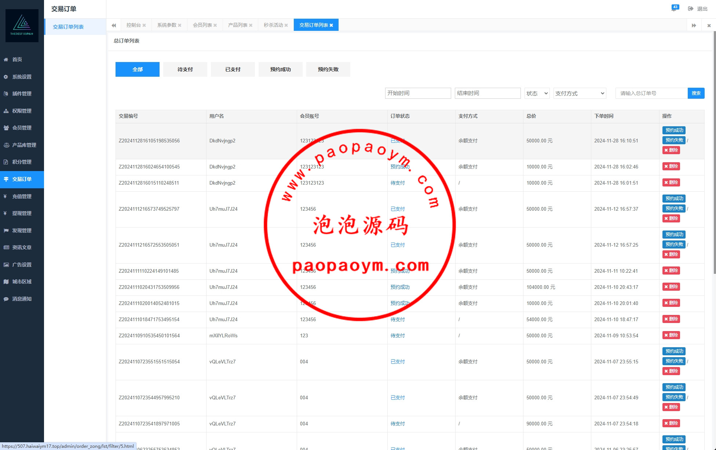The width and height of the screenshot is (716, 450).
Task: Select the 待支付 filter tab
Action: click(x=185, y=69)
